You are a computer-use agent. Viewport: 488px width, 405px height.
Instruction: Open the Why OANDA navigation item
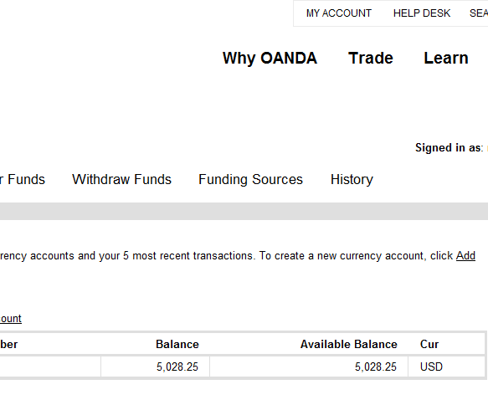(x=270, y=59)
